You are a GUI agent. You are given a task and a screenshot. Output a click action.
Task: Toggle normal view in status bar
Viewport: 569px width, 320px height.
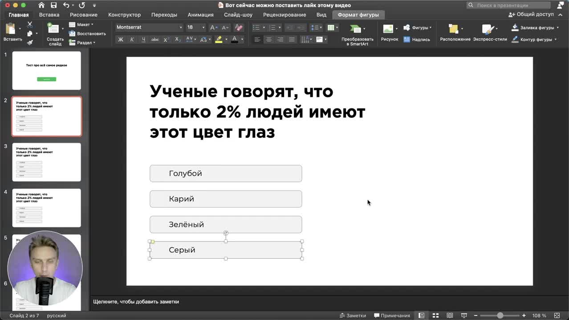421,316
